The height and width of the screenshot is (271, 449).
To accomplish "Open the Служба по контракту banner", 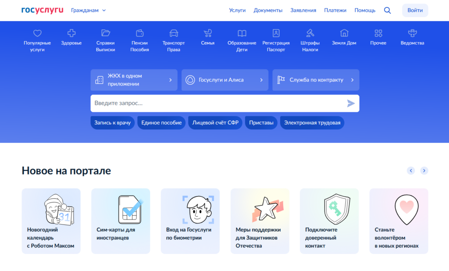I will click(x=316, y=80).
